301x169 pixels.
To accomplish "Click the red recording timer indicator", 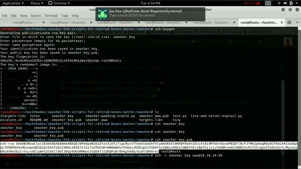I will 252,3.
